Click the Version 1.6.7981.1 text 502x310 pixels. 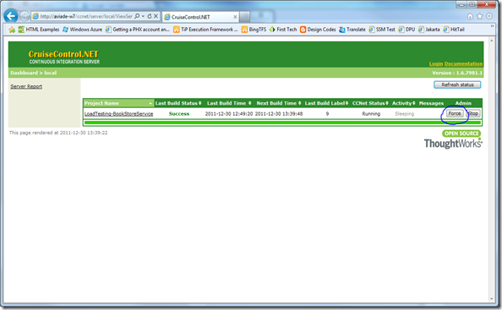[x=457, y=73]
